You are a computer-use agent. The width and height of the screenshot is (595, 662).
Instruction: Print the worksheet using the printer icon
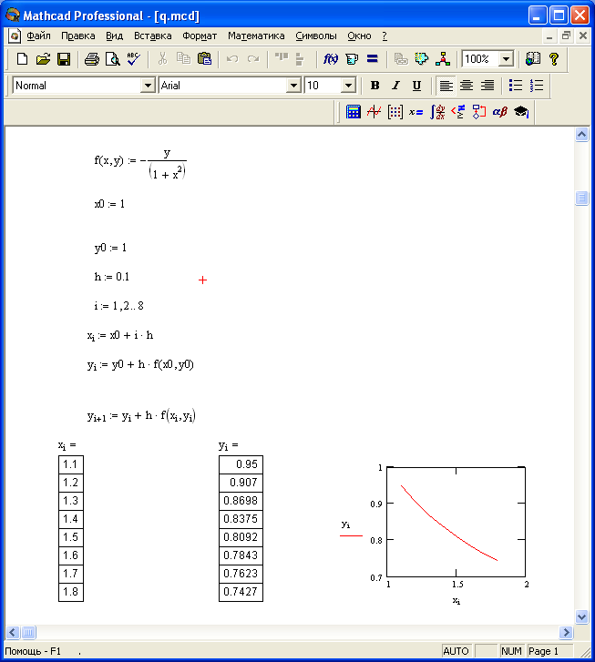pos(92,59)
